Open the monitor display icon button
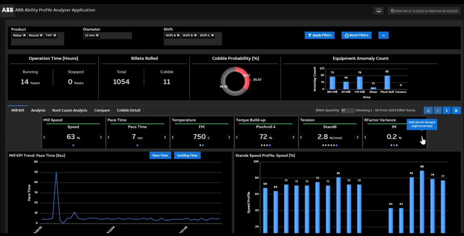464x236 pixels. pos(379,11)
